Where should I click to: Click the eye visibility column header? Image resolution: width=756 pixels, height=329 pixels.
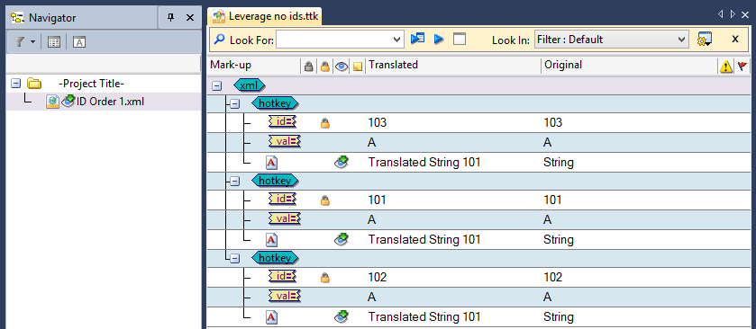(342, 67)
